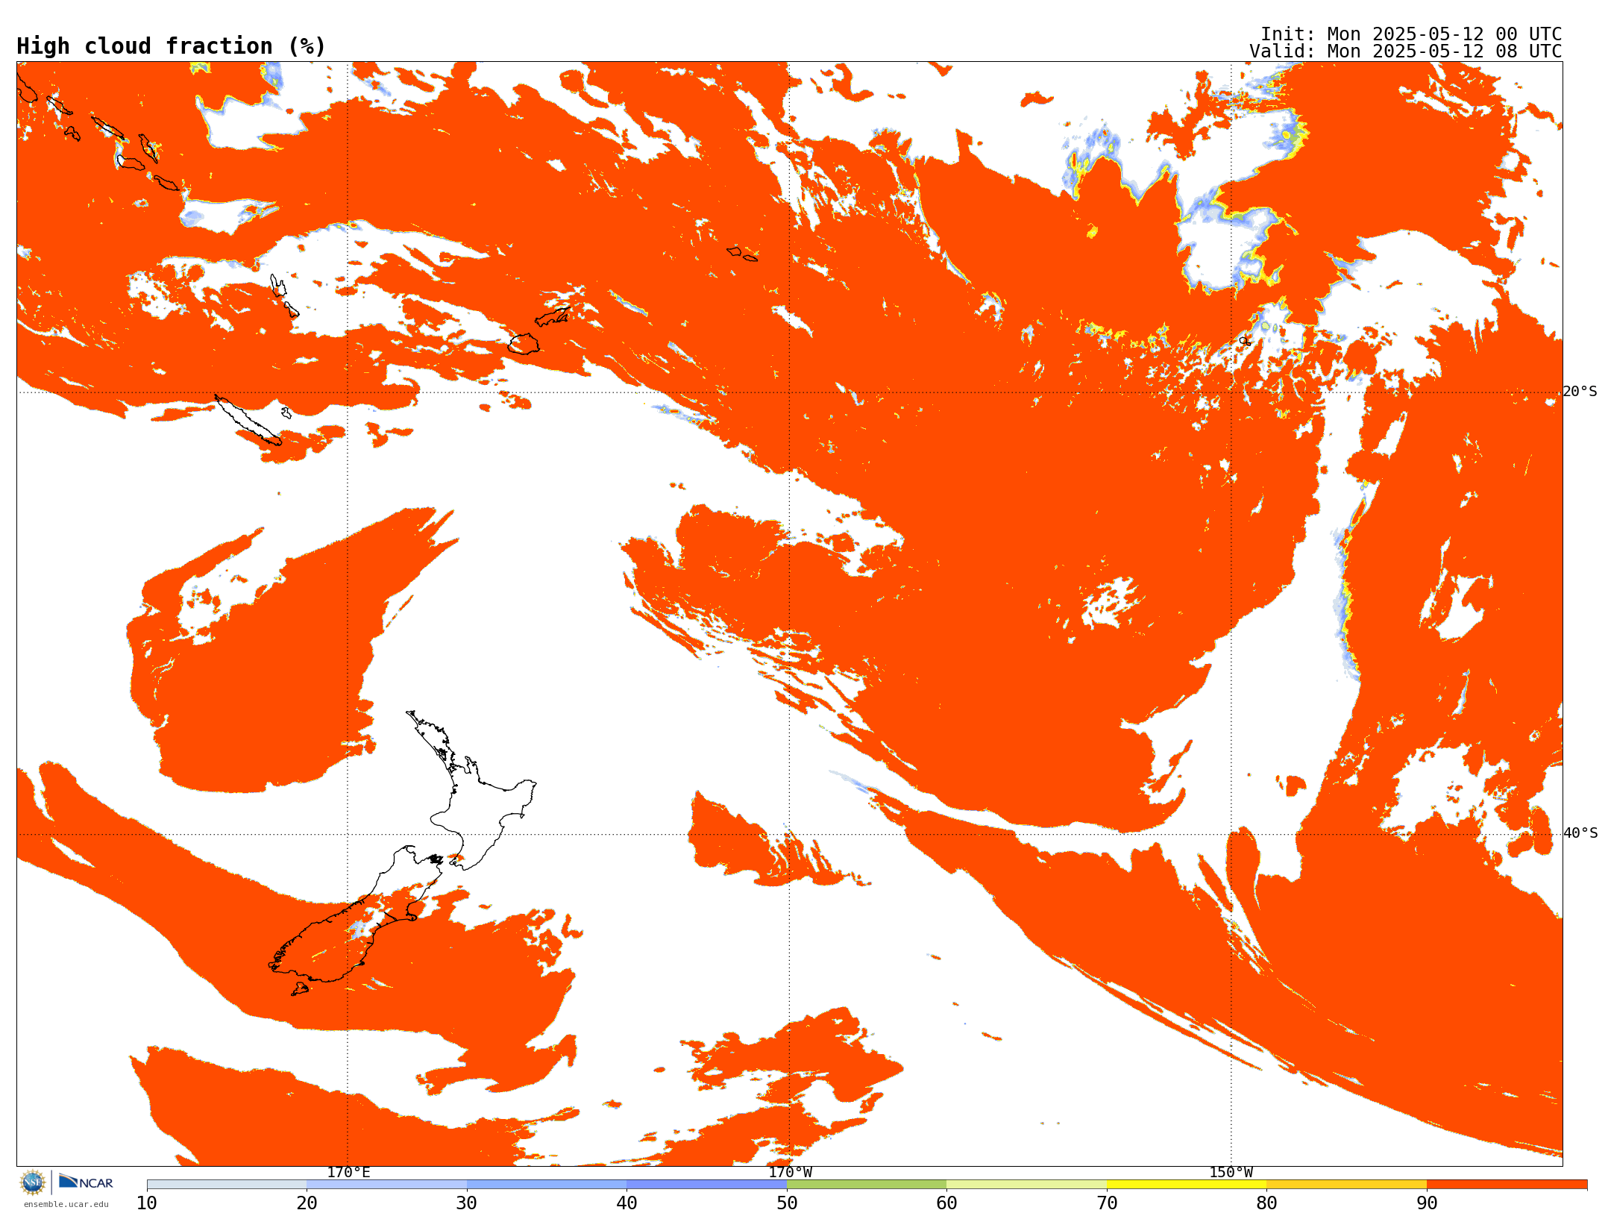Click the colorbar tick label 70
Viewport: 1611px width, 1213px height.
1107,1203
